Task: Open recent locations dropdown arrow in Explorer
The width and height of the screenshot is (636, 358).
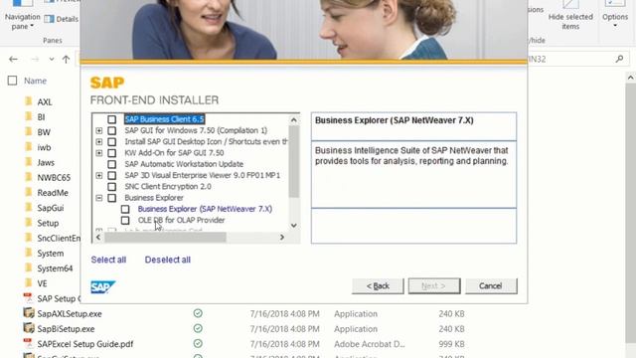Action: pyautogui.click(x=52, y=60)
